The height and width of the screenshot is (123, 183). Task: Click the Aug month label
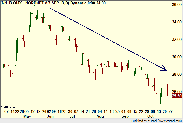click(x=100, y=116)
